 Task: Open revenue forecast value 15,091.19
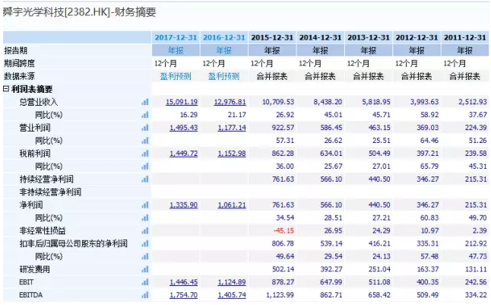[182, 102]
